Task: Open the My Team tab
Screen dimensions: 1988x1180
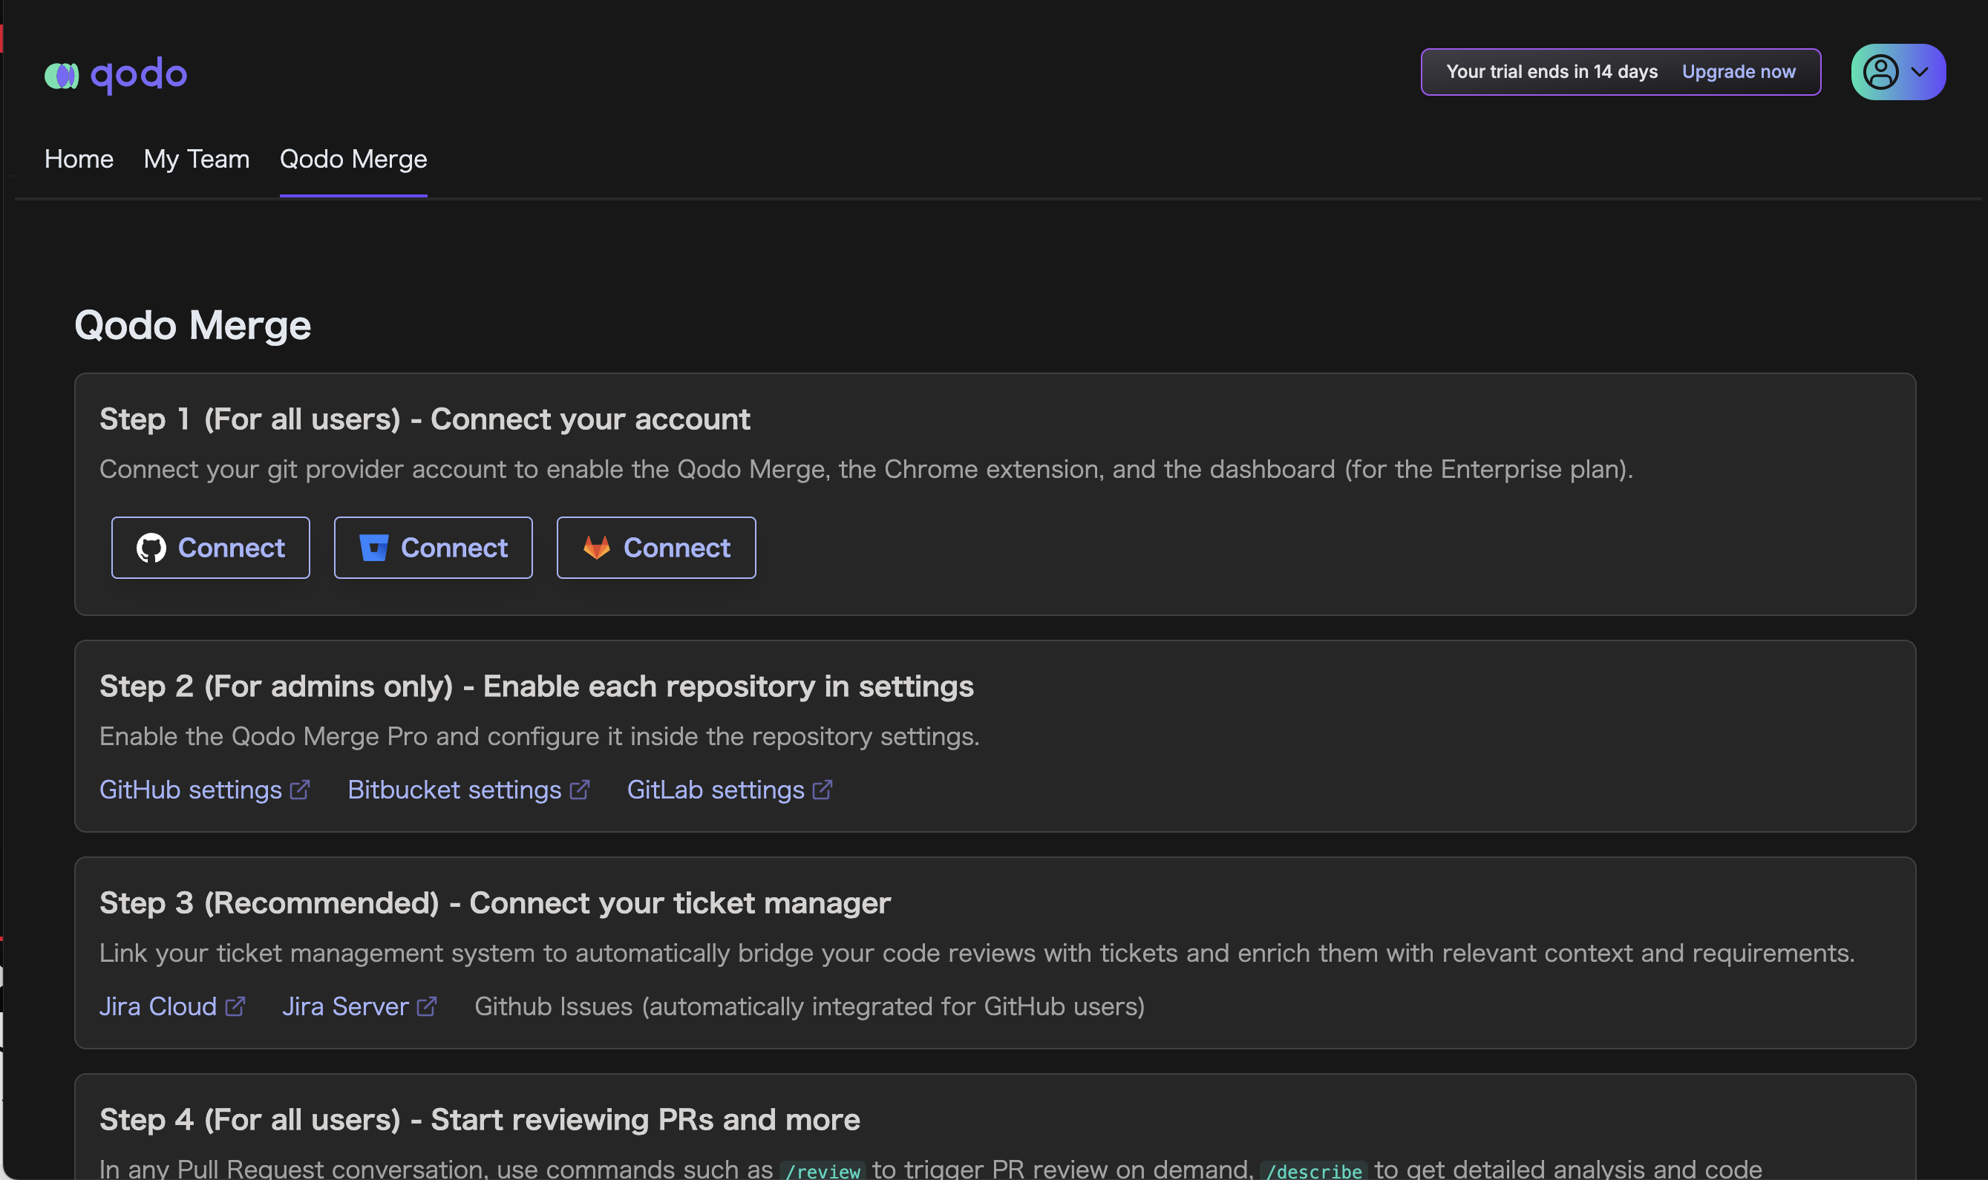Action: pos(196,159)
